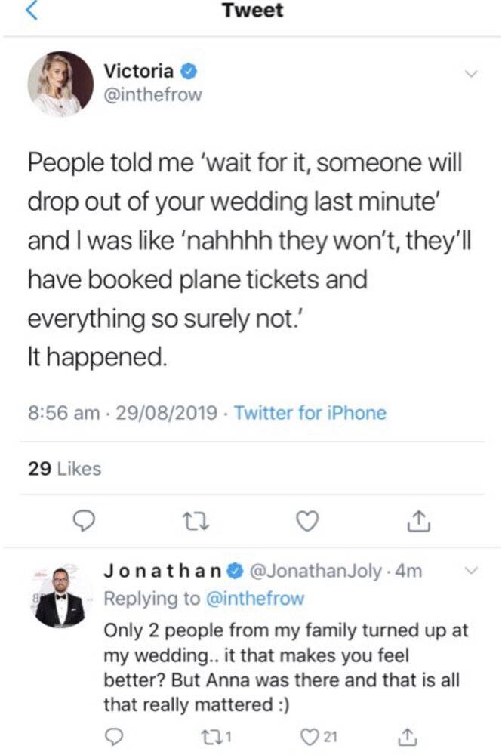The height and width of the screenshot is (755, 502).
Task: Open dropdown chevron on Jonathan's reply
Action: pyautogui.click(x=471, y=571)
